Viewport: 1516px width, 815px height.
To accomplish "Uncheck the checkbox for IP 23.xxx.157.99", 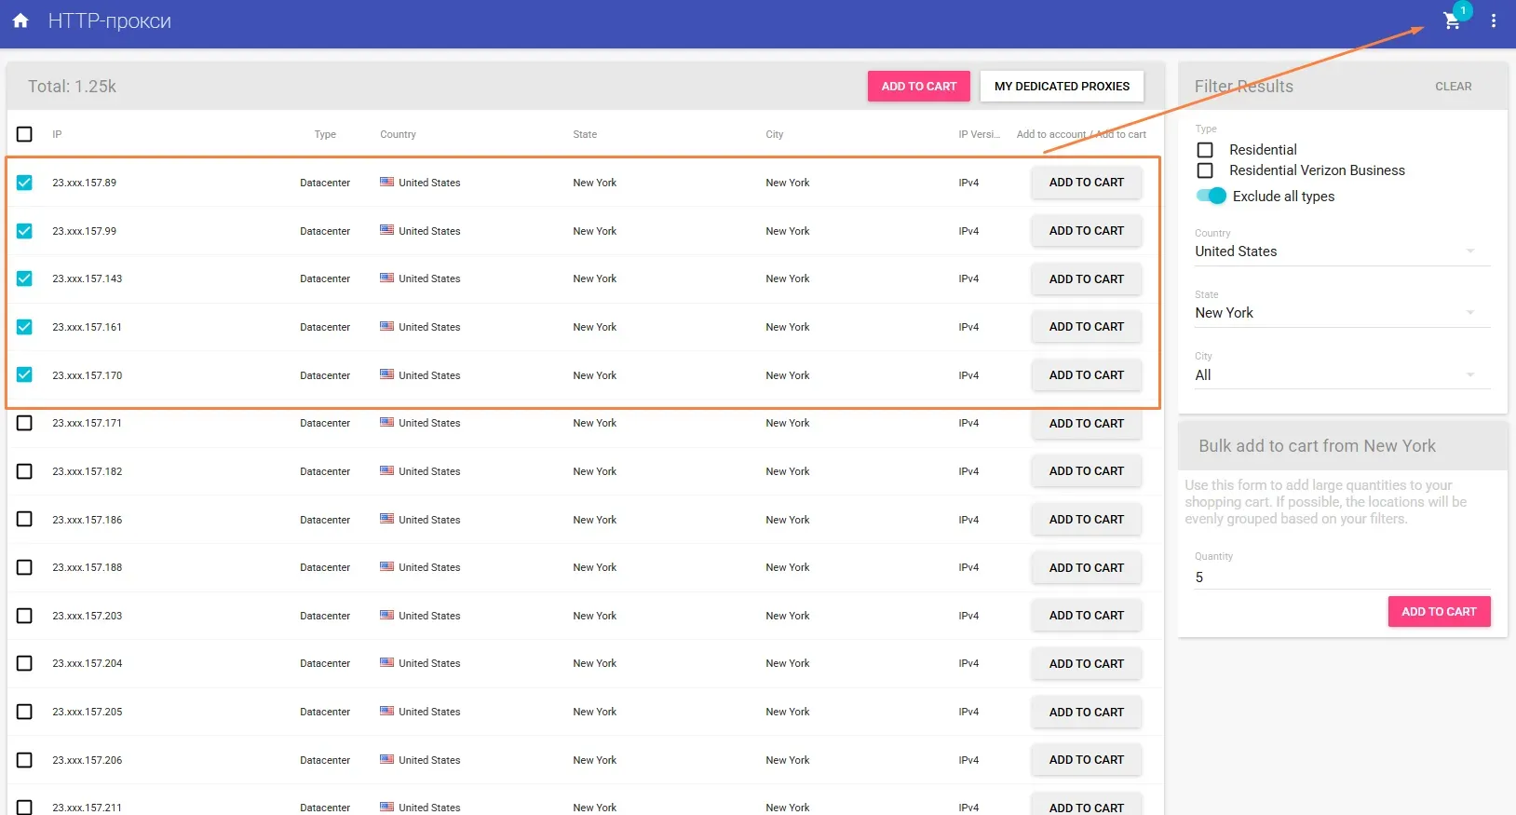I will point(24,231).
